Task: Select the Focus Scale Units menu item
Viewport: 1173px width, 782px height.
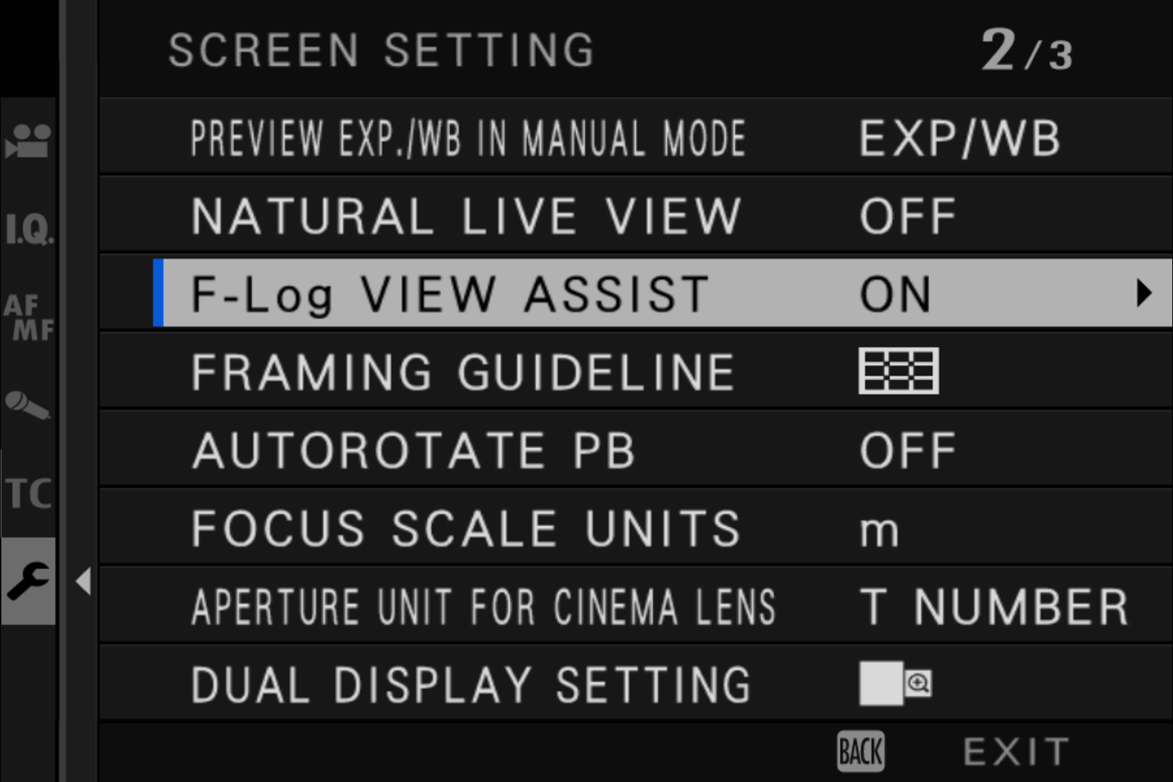Action: [x=466, y=529]
